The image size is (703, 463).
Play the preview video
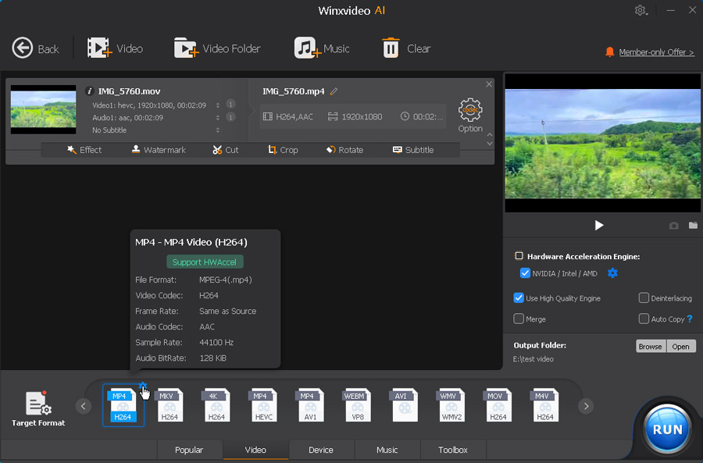pyautogui.click(x=598, y=225)
